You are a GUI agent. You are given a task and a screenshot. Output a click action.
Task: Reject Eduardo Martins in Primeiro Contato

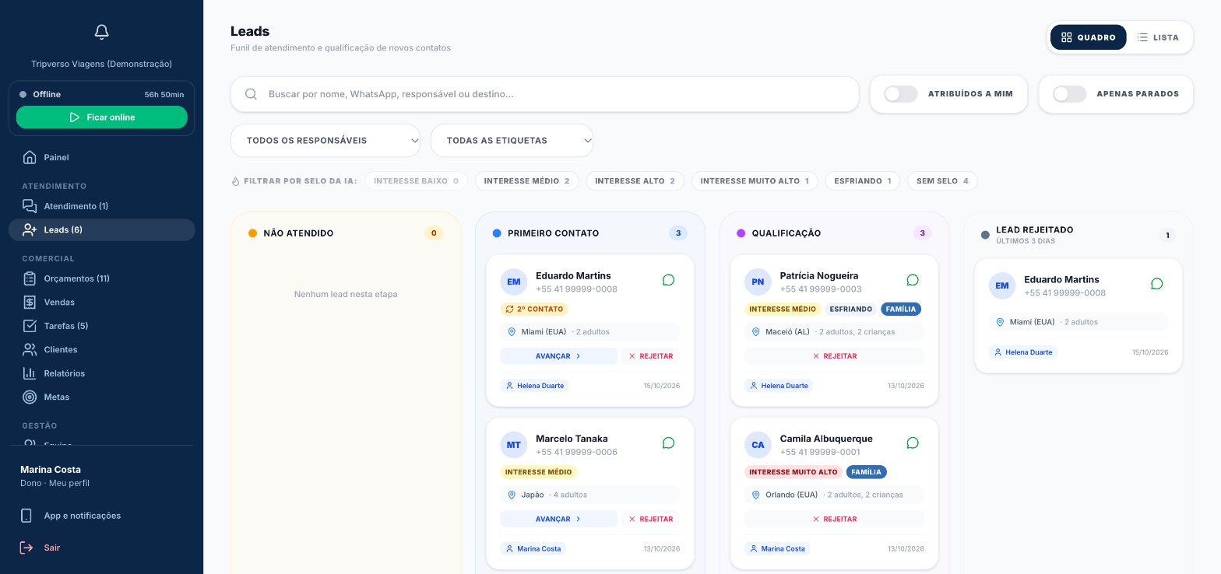pyautogui.click(x=650, y=356)
